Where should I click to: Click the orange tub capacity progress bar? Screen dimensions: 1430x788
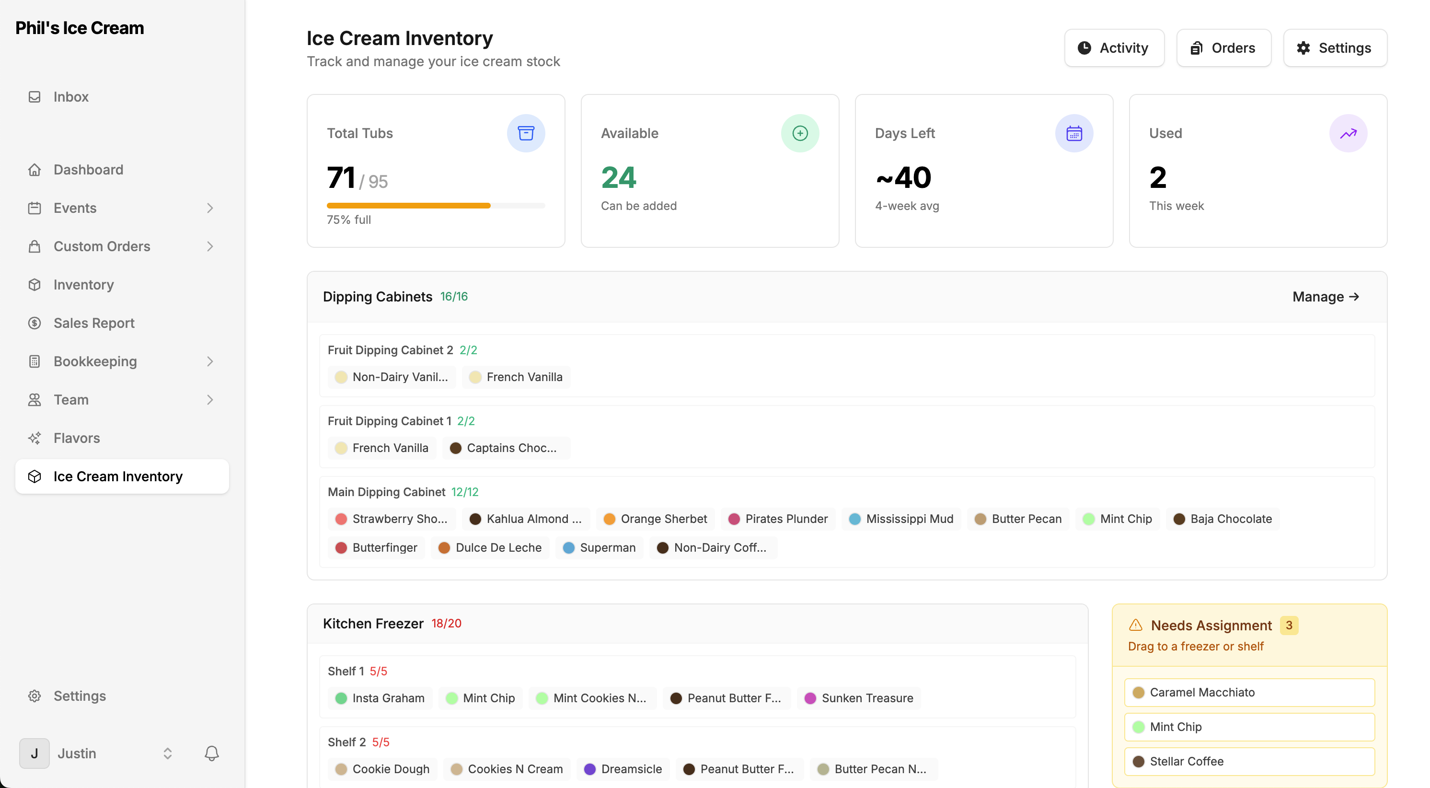(409, 206)
